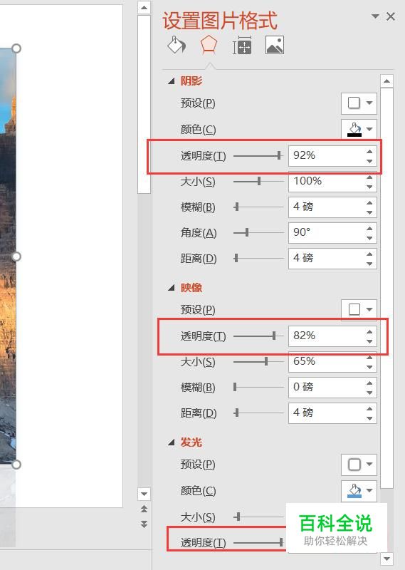Open the task pane options dropdown arrow
The image size is (405, 570).
[375, 16]
